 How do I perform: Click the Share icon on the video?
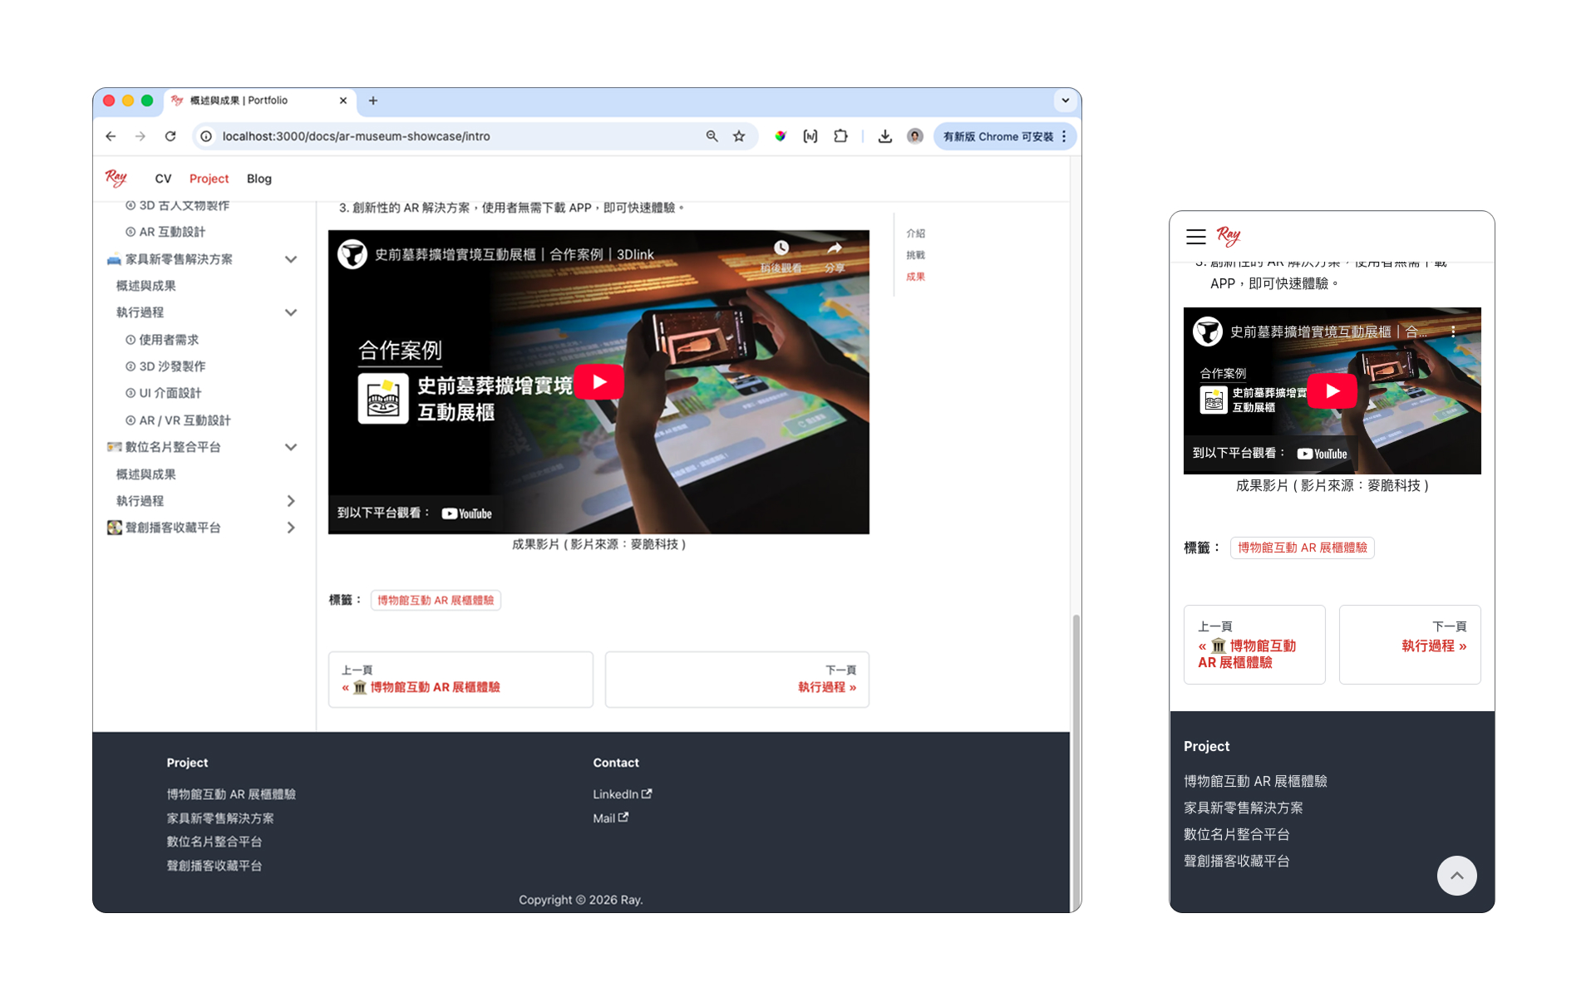point(835,248)
